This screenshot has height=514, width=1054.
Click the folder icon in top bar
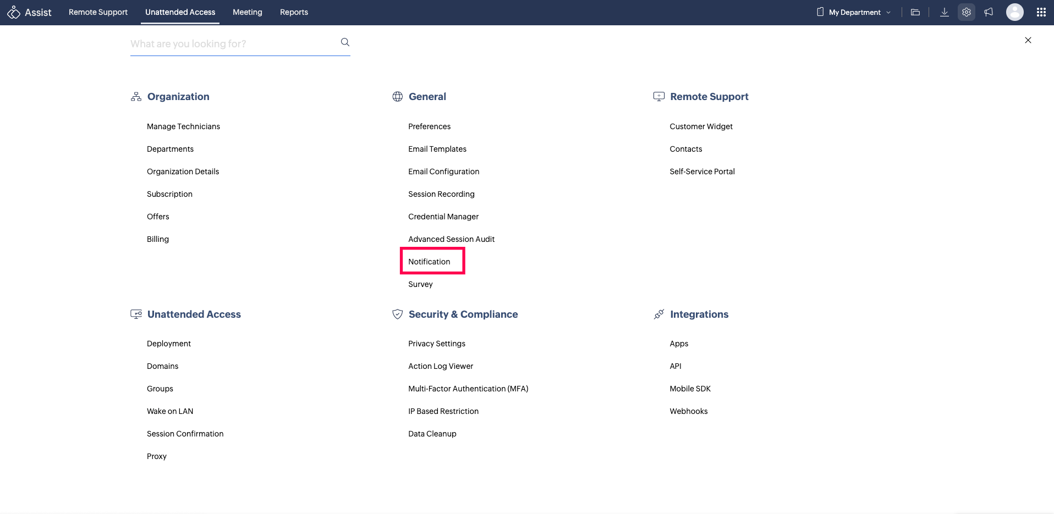915,12
